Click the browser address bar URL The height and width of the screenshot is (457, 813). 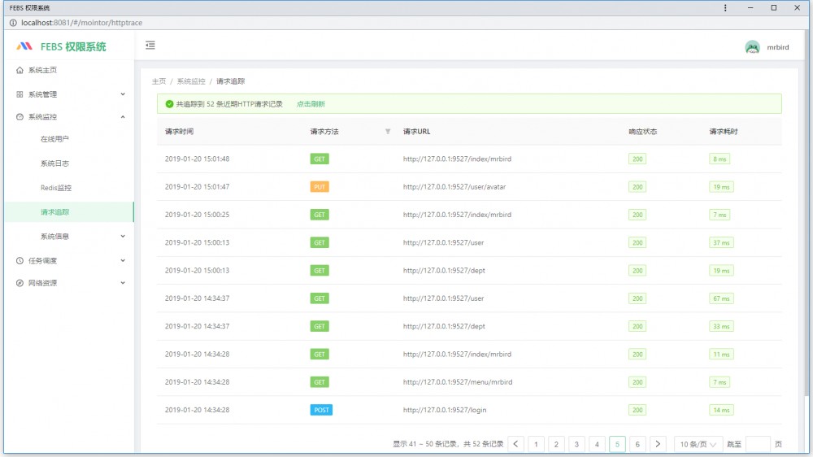click(x=81, y=23)
